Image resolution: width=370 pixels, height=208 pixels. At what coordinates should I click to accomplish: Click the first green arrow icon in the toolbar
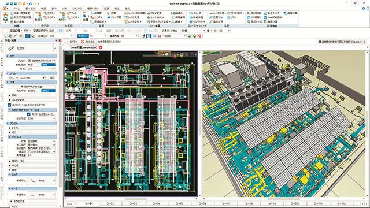coord(189,36)
